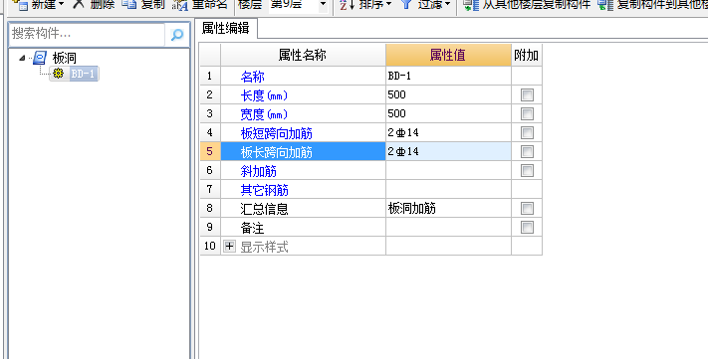Toggle 附加 checkbox for 板长跨向加筋

[527, 151]
